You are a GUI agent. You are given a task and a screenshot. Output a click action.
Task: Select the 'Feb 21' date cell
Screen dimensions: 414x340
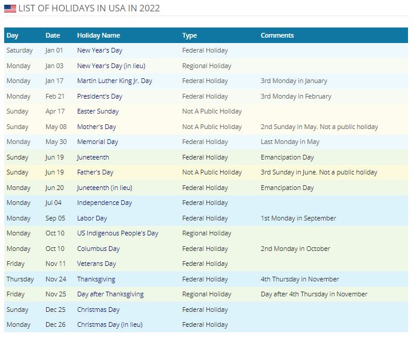point(55,96)
